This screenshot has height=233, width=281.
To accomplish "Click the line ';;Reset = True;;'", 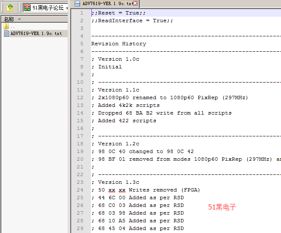I will click(118, 13).
